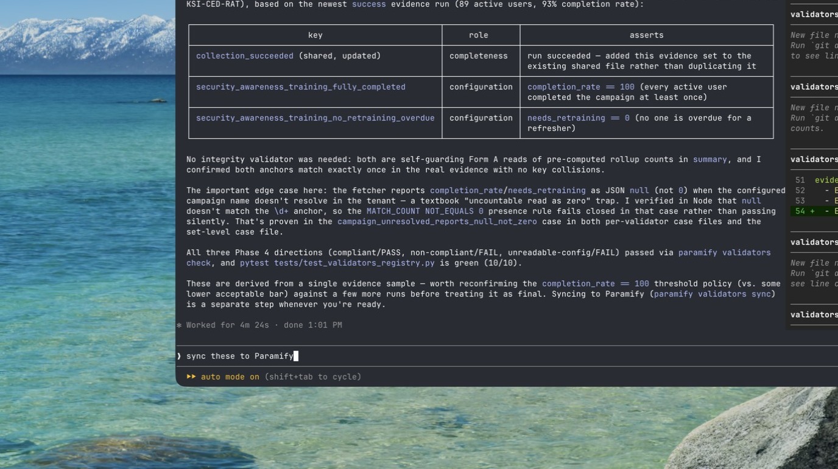Select the 'completeness' role cell

click(x=479, y=56)
